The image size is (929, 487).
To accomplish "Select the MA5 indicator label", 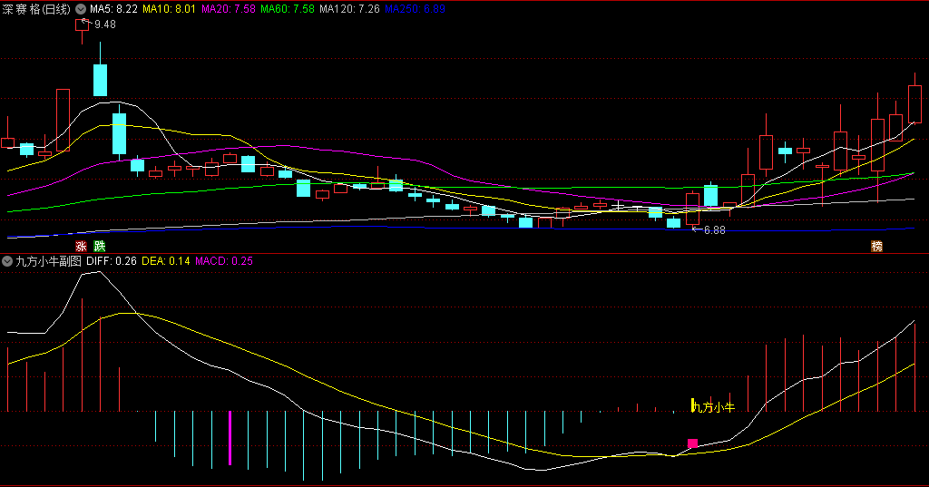I will [x=113, y=8].
